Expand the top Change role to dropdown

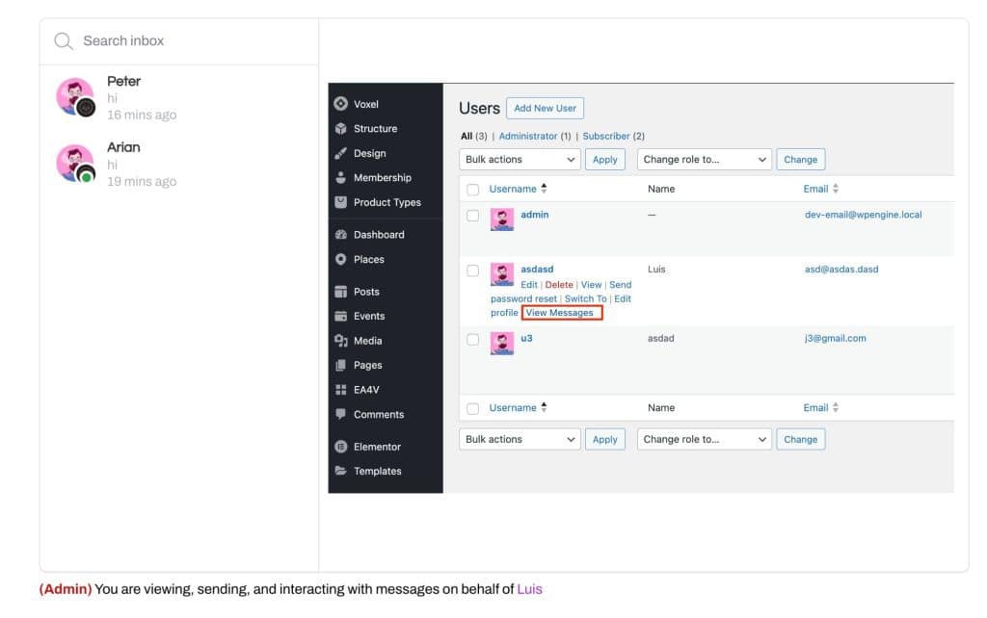pos(704,160)
